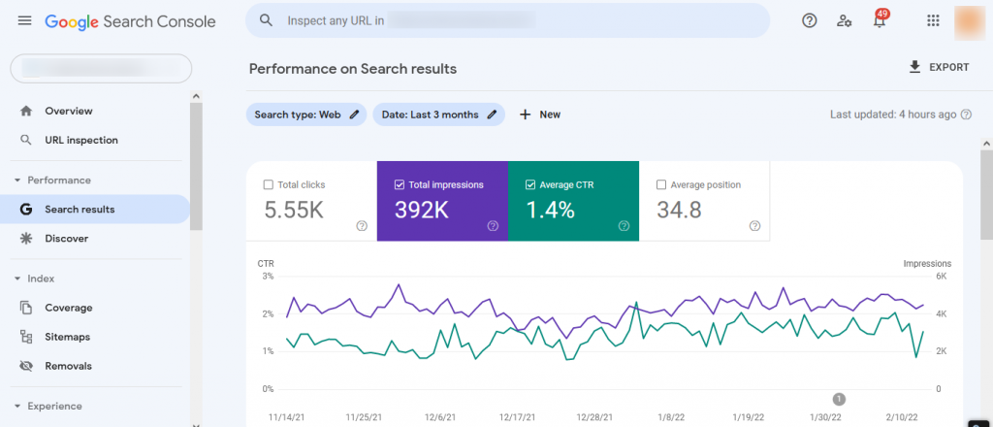
Task: Collapse the Performance section
Action: click(x=17, y=181)
